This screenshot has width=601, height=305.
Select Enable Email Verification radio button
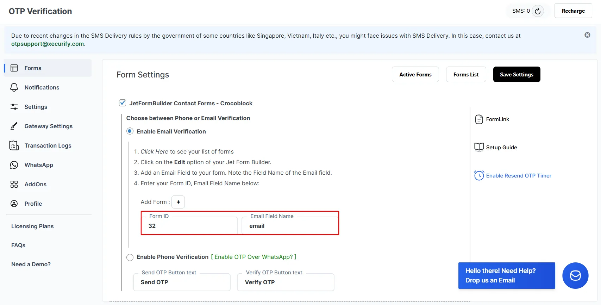tap(130, 131)
